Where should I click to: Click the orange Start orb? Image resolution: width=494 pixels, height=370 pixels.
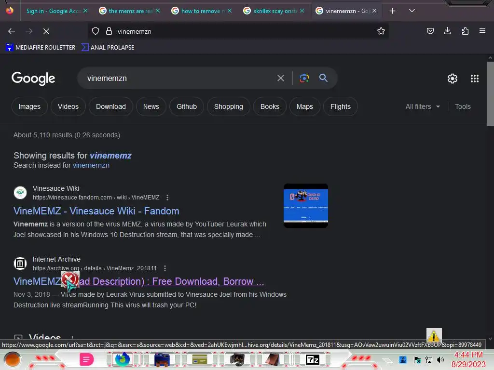coord(12,359)
